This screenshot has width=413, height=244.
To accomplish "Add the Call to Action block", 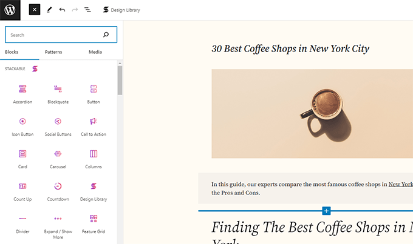I will pos(94,125).
